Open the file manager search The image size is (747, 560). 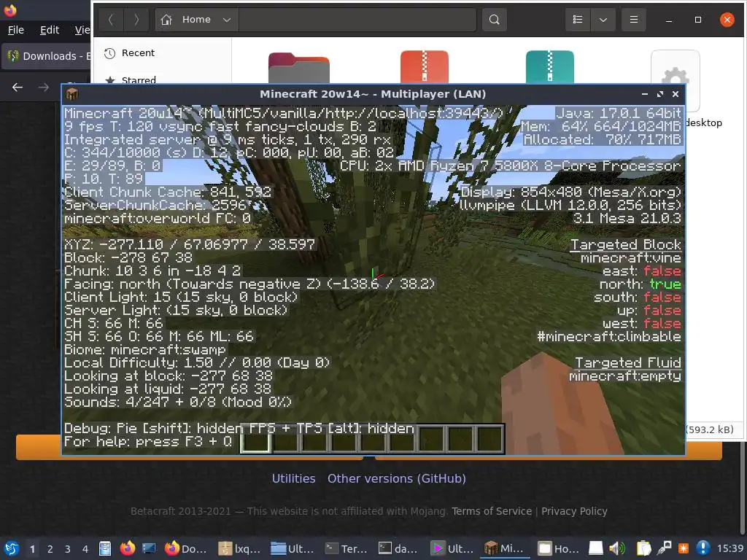click(494, 20)
